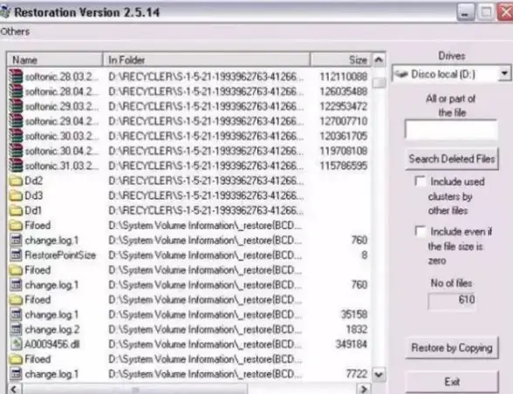
Task: Choose the A0009456.dll file icon
Action: coord(16,344)
